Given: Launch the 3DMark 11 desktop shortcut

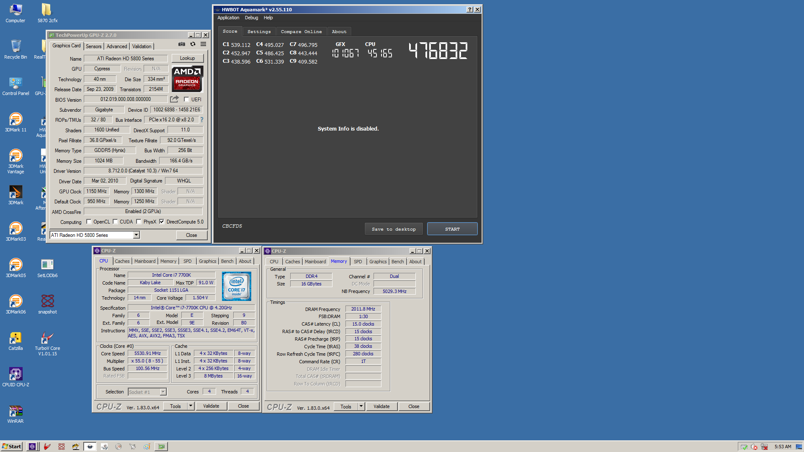Looking at the screenshot, I should [15, 122].
